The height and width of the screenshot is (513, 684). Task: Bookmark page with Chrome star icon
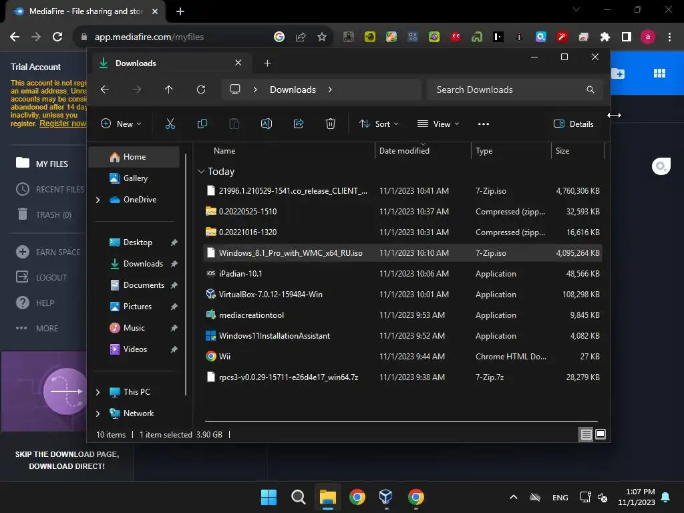(x=322, y=37)
